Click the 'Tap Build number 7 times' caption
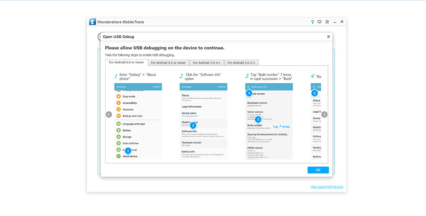This screenshot has width=426, height=216. (x=271, y=77)
